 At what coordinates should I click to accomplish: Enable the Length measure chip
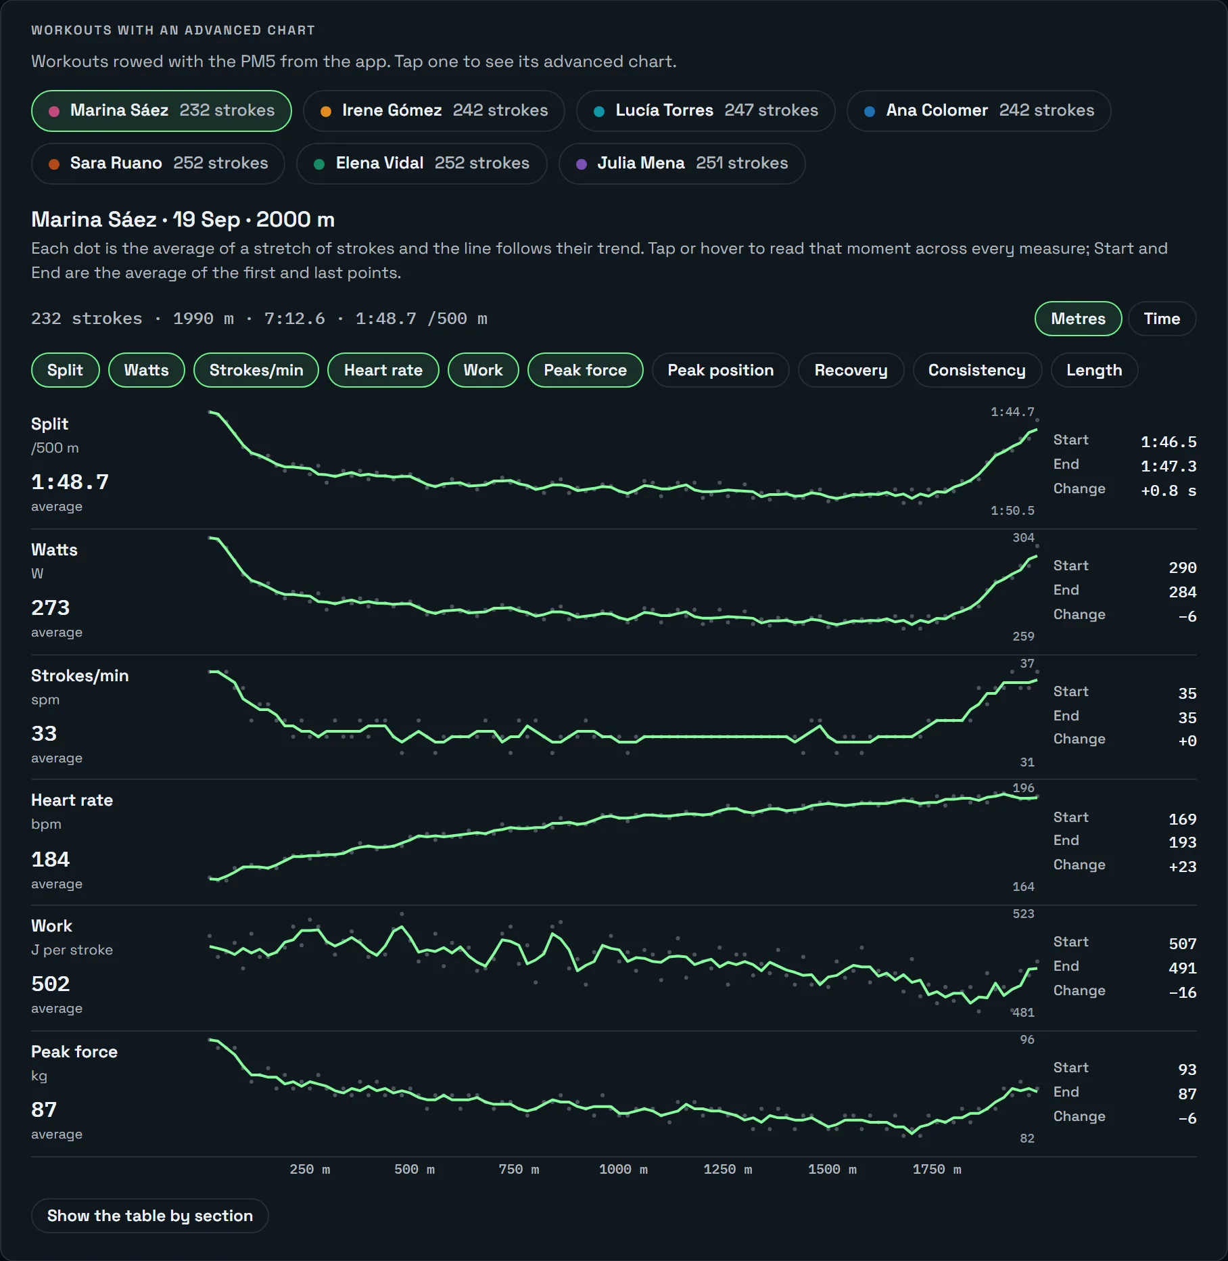pyautogui.click(x=1094, y=370)
